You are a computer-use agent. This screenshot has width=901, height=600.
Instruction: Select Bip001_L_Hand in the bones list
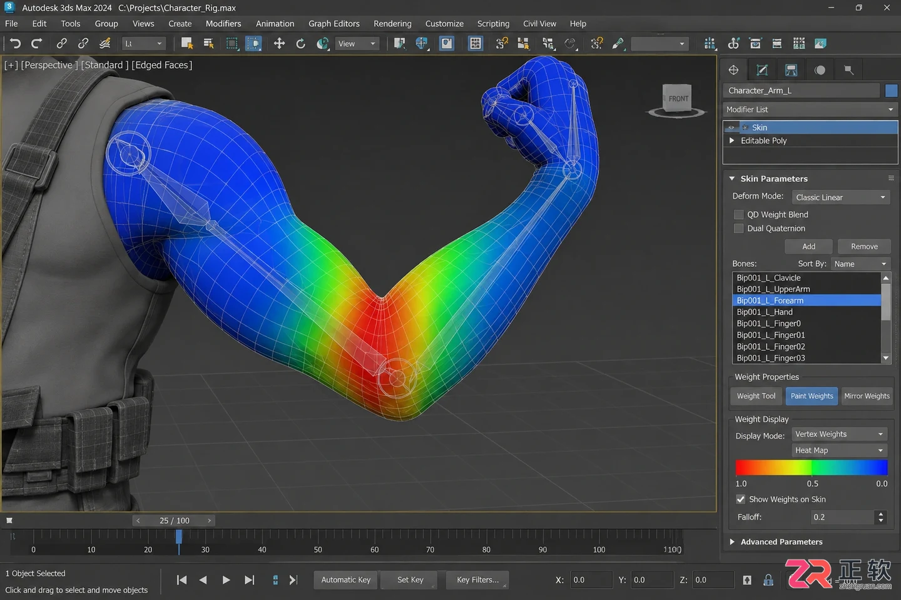click(x=807, y=312)
